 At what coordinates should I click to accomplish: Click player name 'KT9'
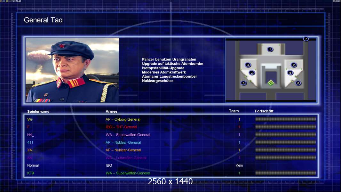coord(30,173)
